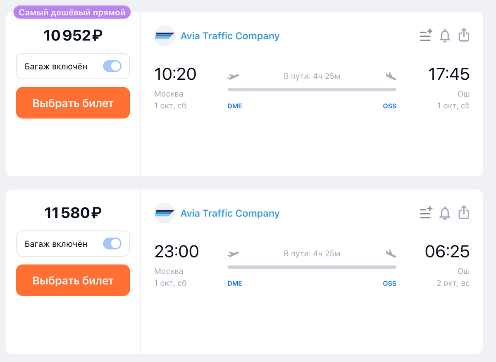Open Avia Traffic Company link on first ticket

(x=230, y=36)
